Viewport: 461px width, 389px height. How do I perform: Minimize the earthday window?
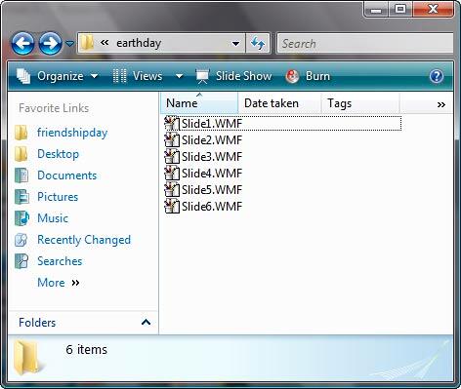[376, 10]
